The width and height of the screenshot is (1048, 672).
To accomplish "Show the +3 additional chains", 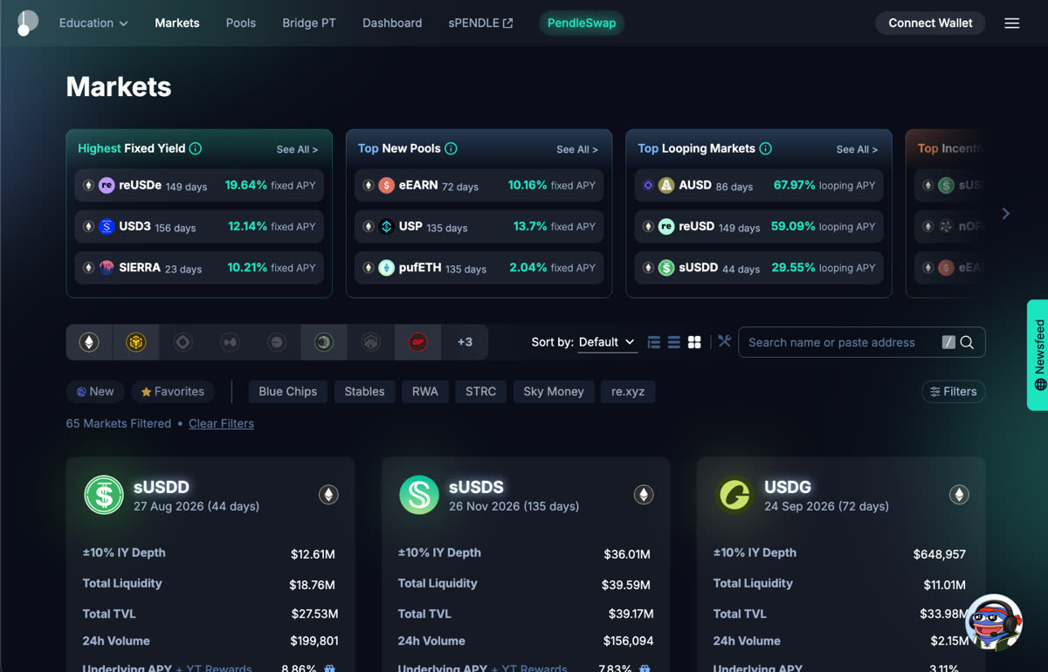I will [x=465, y=342].
